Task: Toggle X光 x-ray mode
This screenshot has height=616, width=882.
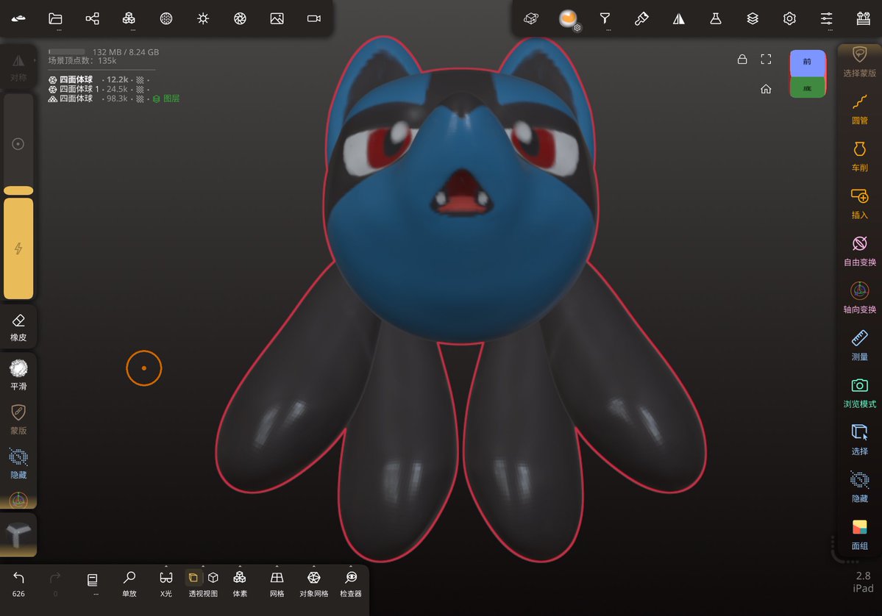Action: 166,584
